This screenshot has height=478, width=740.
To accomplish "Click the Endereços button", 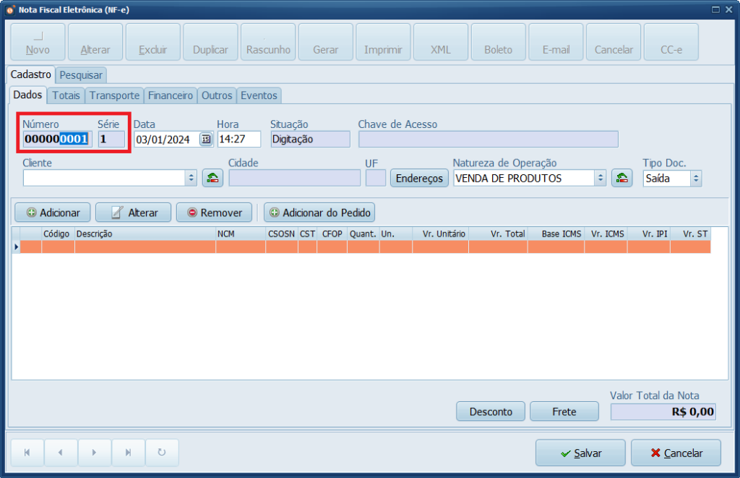I will click(x=419, y=178).
